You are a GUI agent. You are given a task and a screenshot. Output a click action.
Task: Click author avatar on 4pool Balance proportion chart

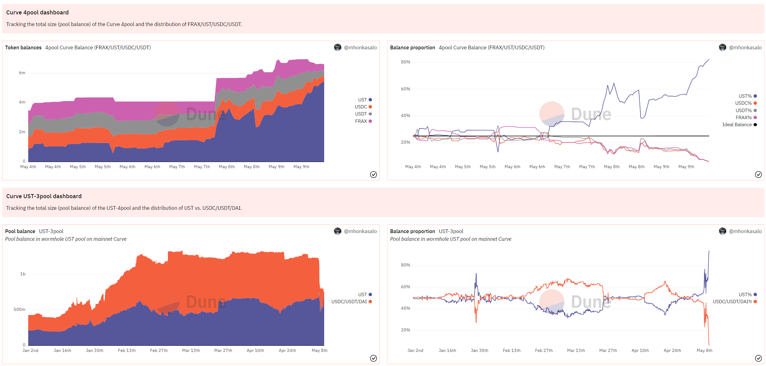pyautogui.click(x=722, y=47)
